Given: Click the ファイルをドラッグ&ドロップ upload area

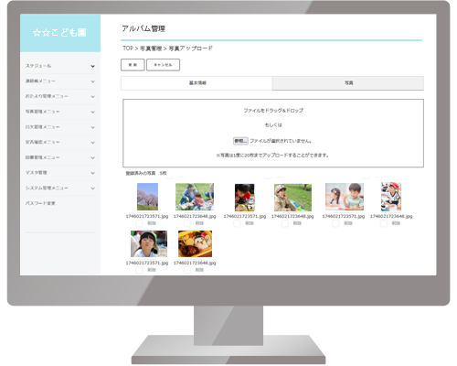Looking at the screenshot, I should 273,133.
